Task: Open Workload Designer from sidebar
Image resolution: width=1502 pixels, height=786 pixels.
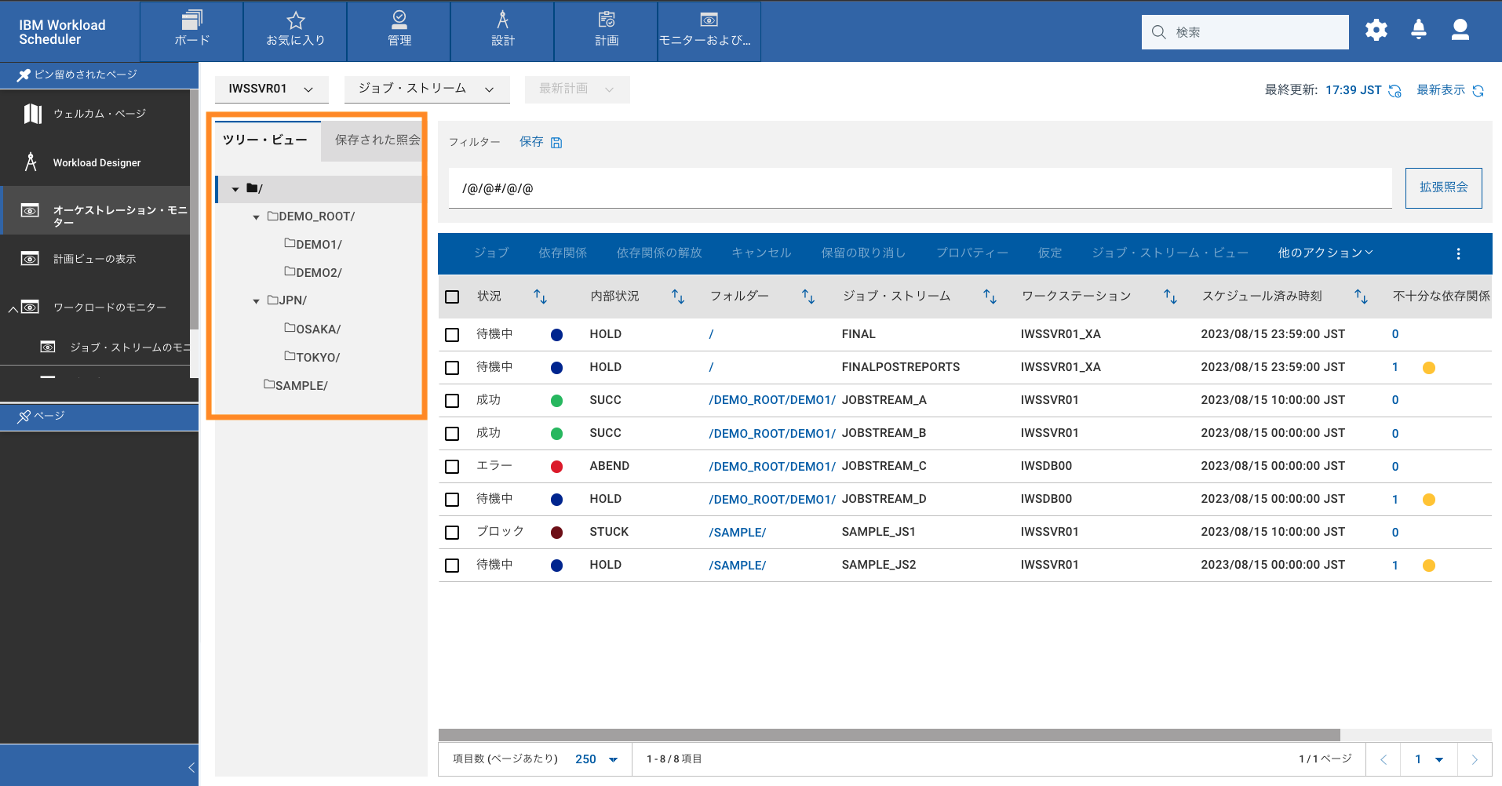Action: tap(95, 162)
